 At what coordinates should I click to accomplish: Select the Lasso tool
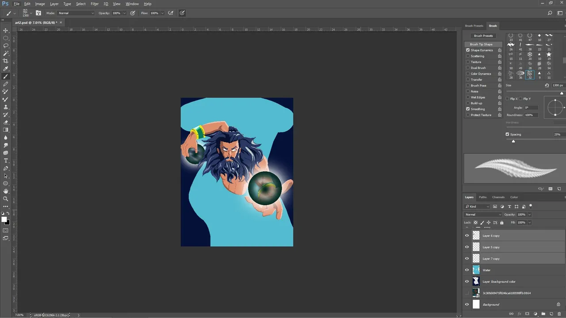pyautogui.click(x=6, y=45)
